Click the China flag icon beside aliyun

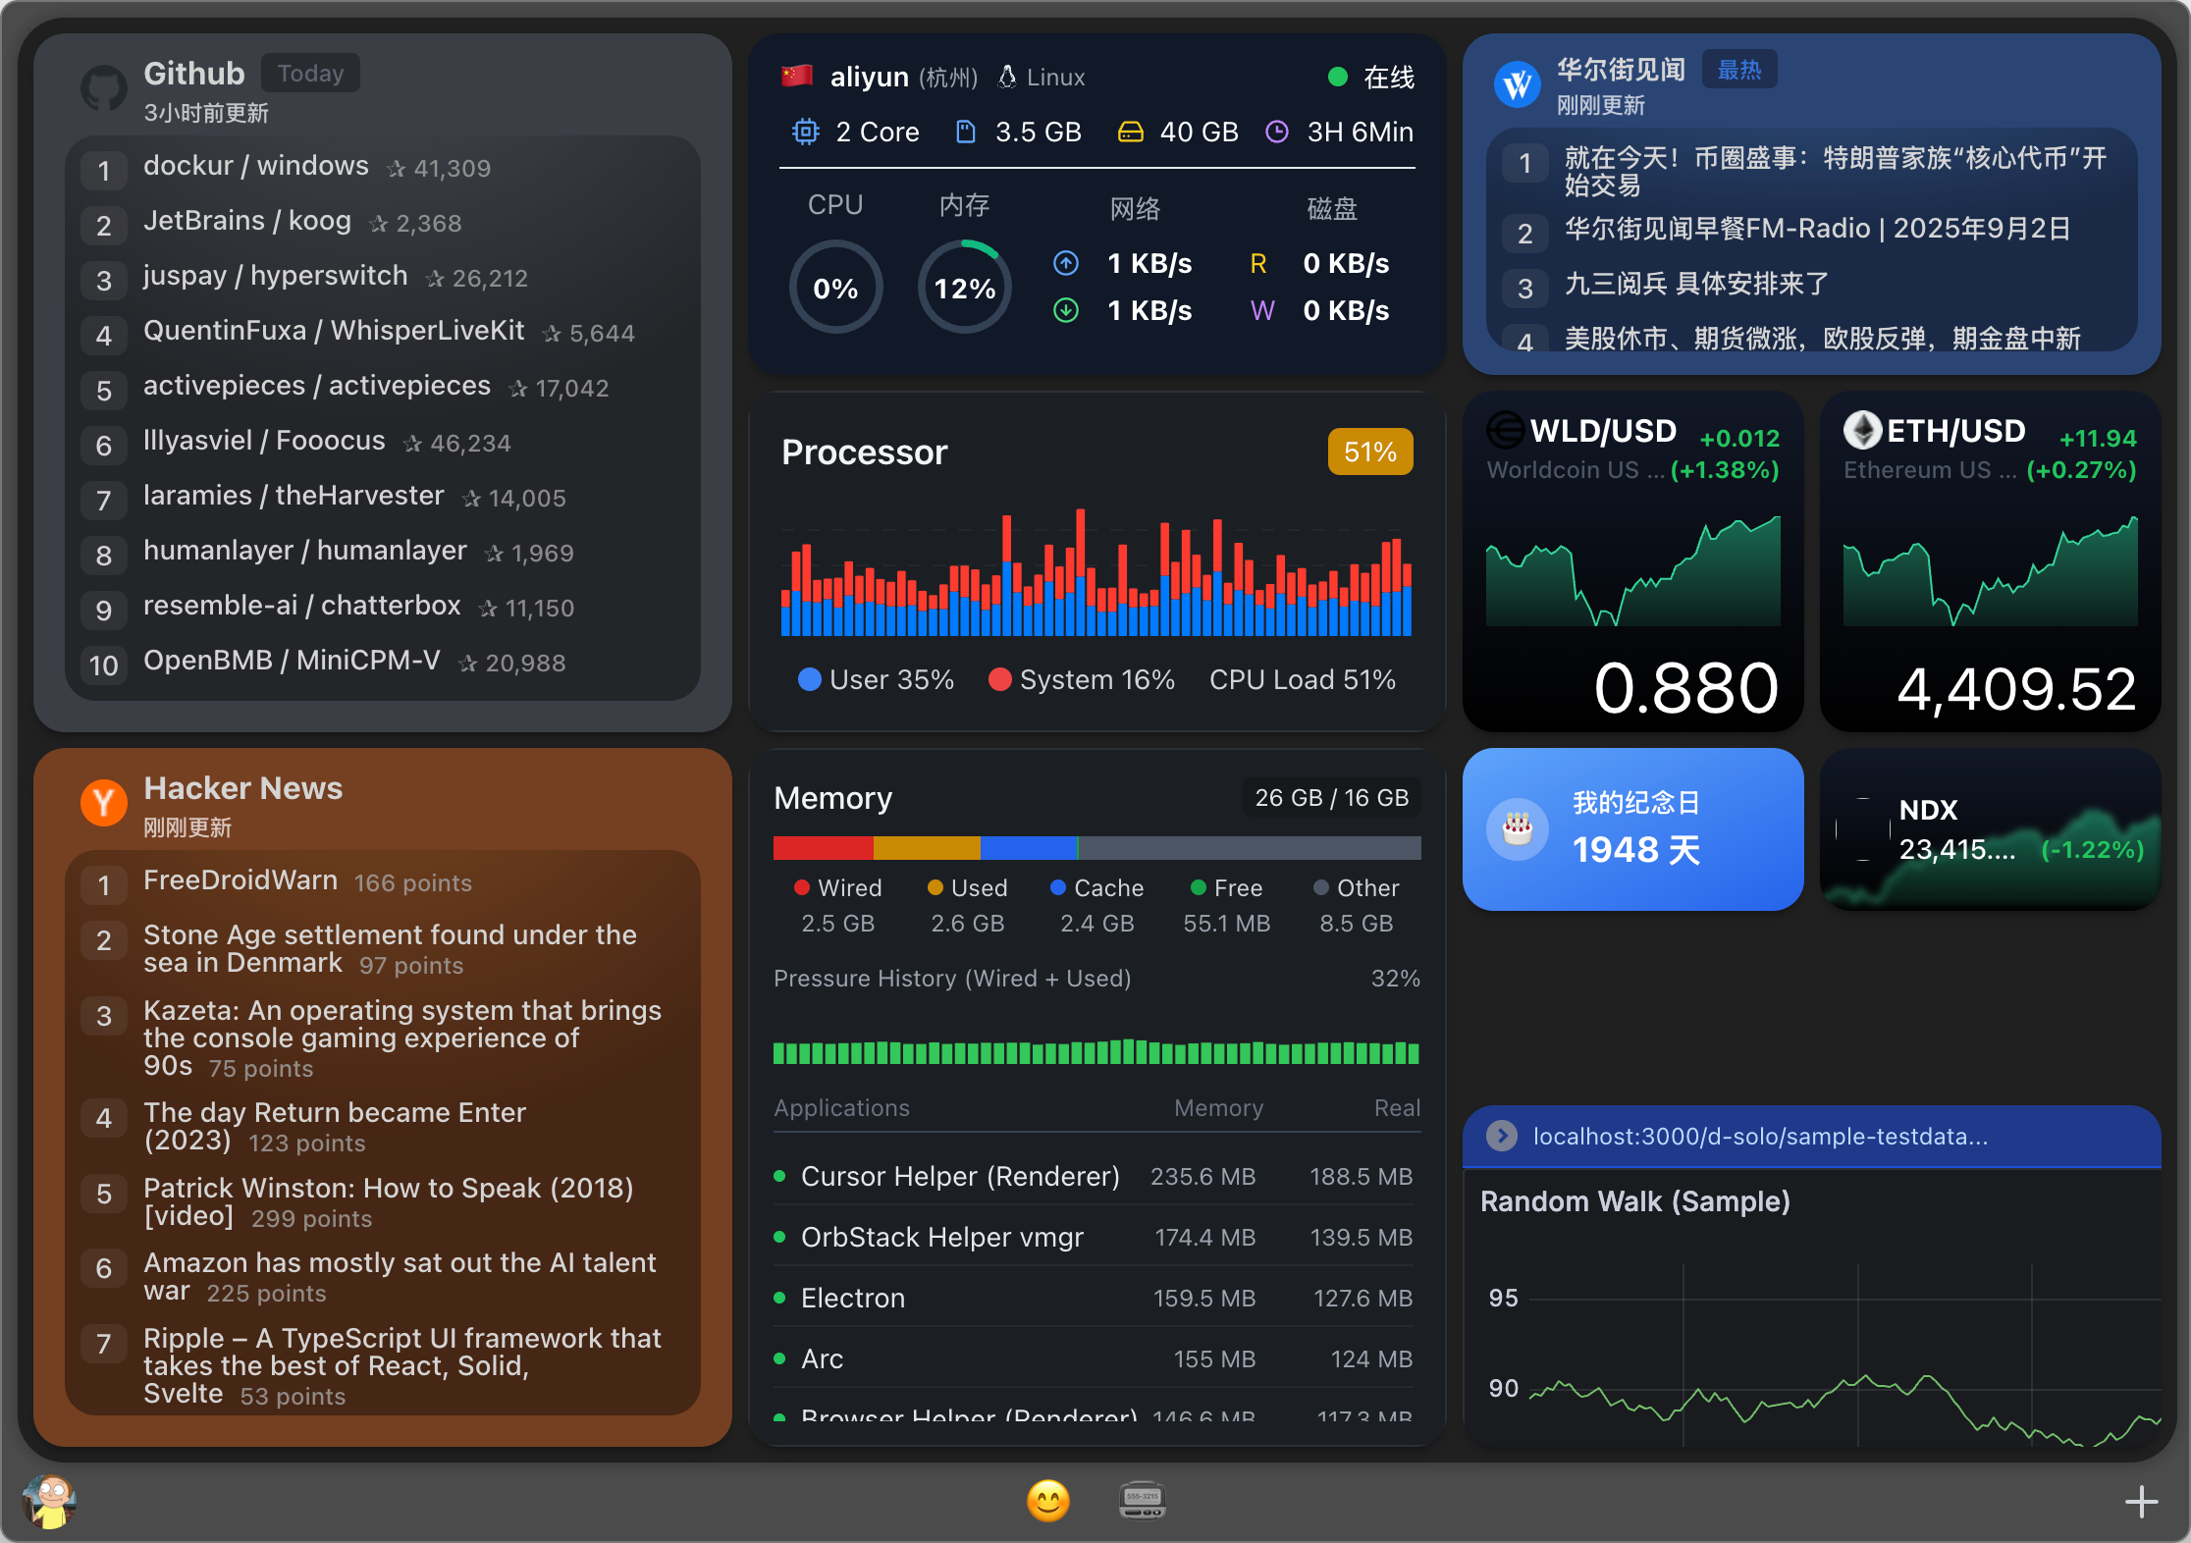tap(797, 76)
